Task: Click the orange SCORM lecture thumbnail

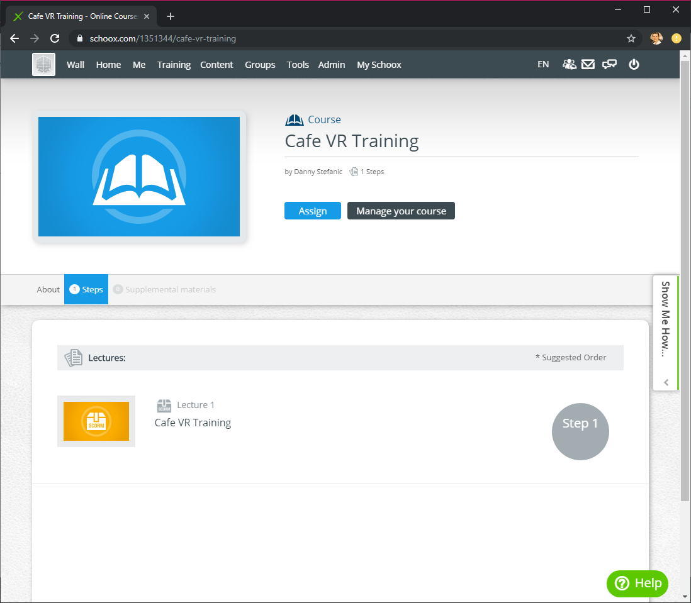Action: coord(96,421)
